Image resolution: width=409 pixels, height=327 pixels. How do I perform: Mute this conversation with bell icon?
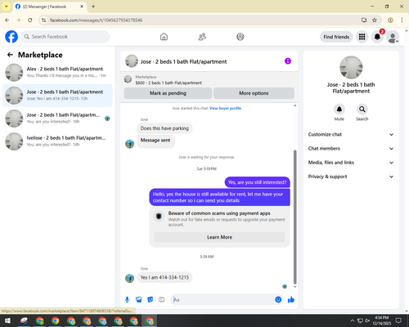(339, 110)
